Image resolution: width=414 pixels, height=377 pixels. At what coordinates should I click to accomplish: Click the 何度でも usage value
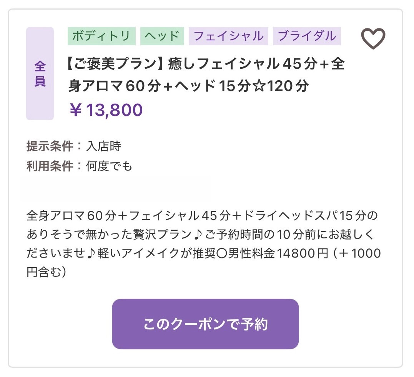click(109, 166)
